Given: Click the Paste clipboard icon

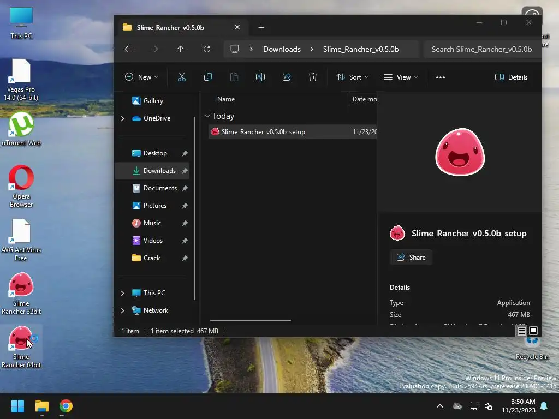Looking at the screenshot, I should coord(234,77).
